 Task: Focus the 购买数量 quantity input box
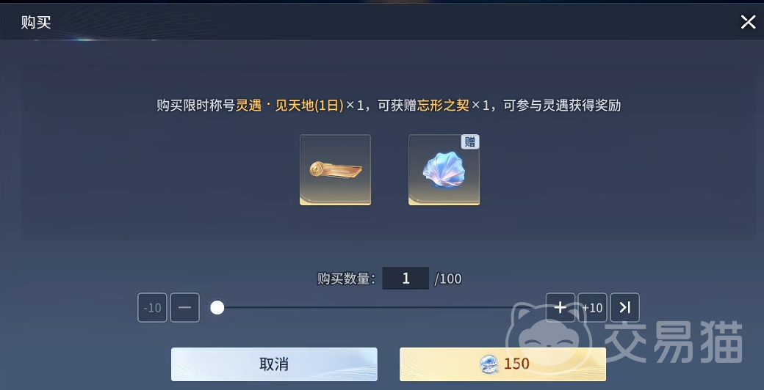(x=406, y=279)
